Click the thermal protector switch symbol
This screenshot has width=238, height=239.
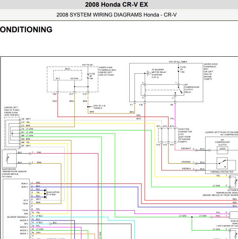click(x=222, y=163)
